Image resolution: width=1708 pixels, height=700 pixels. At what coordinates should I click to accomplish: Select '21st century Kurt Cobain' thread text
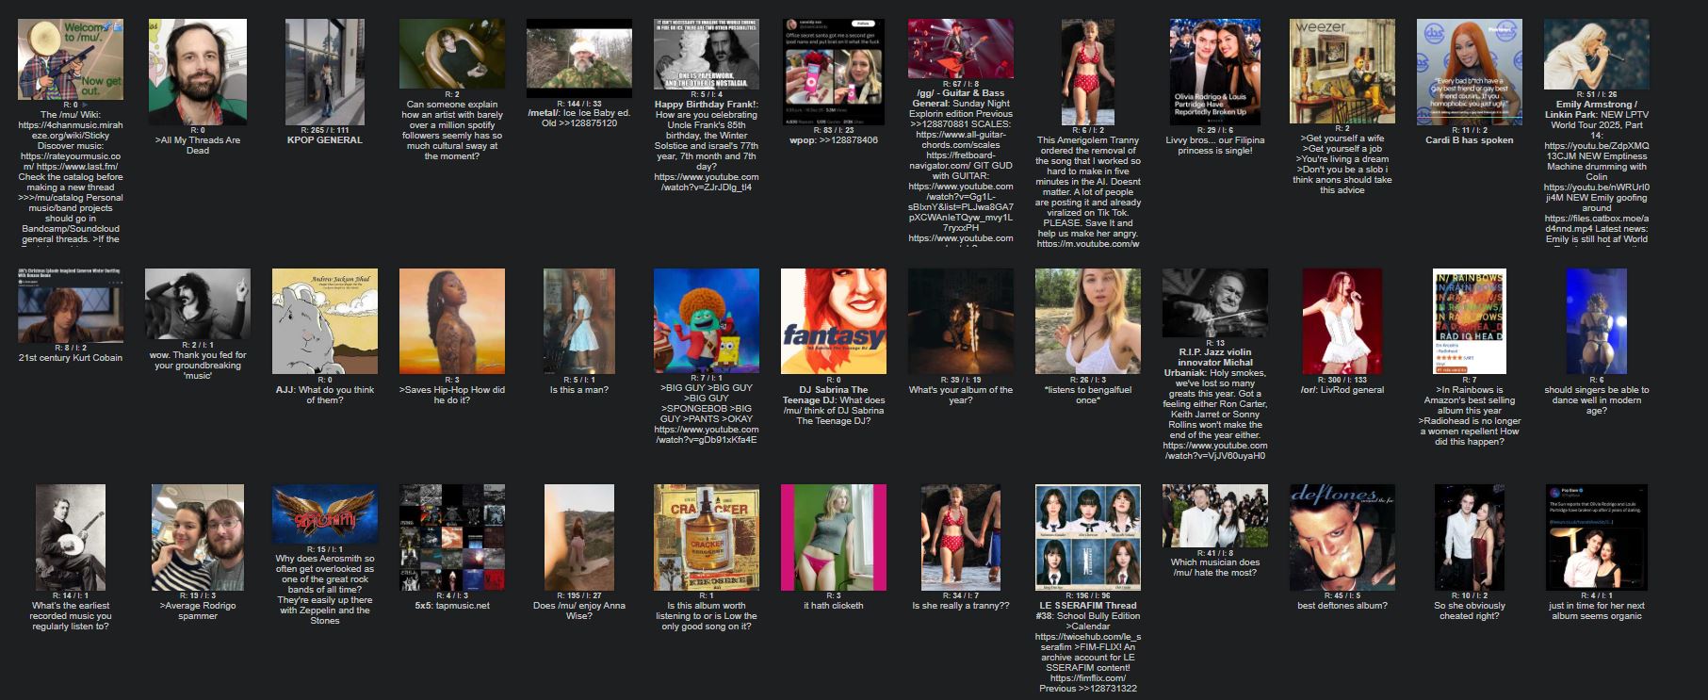[71, 358]
